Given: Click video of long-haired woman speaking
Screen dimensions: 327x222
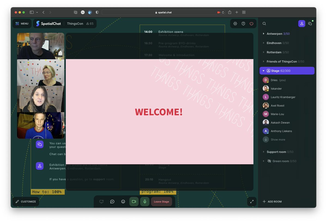Looking at the screenshot, I should click(41, 99).
